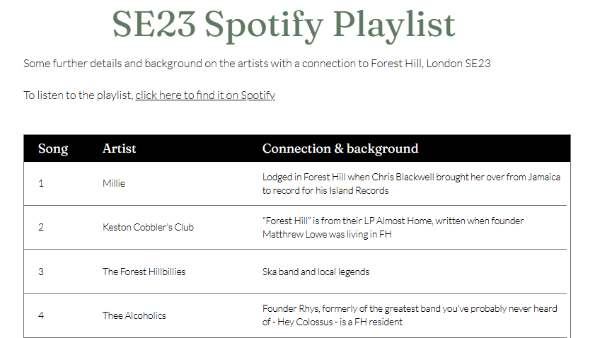Image resolution: width=595 pixels, height=338 pixels.
Task: Click the 'Almost Home' LP description text
Action: 393,227
